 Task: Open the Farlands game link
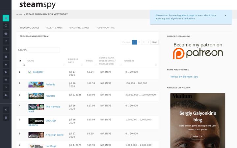point(50,85)
